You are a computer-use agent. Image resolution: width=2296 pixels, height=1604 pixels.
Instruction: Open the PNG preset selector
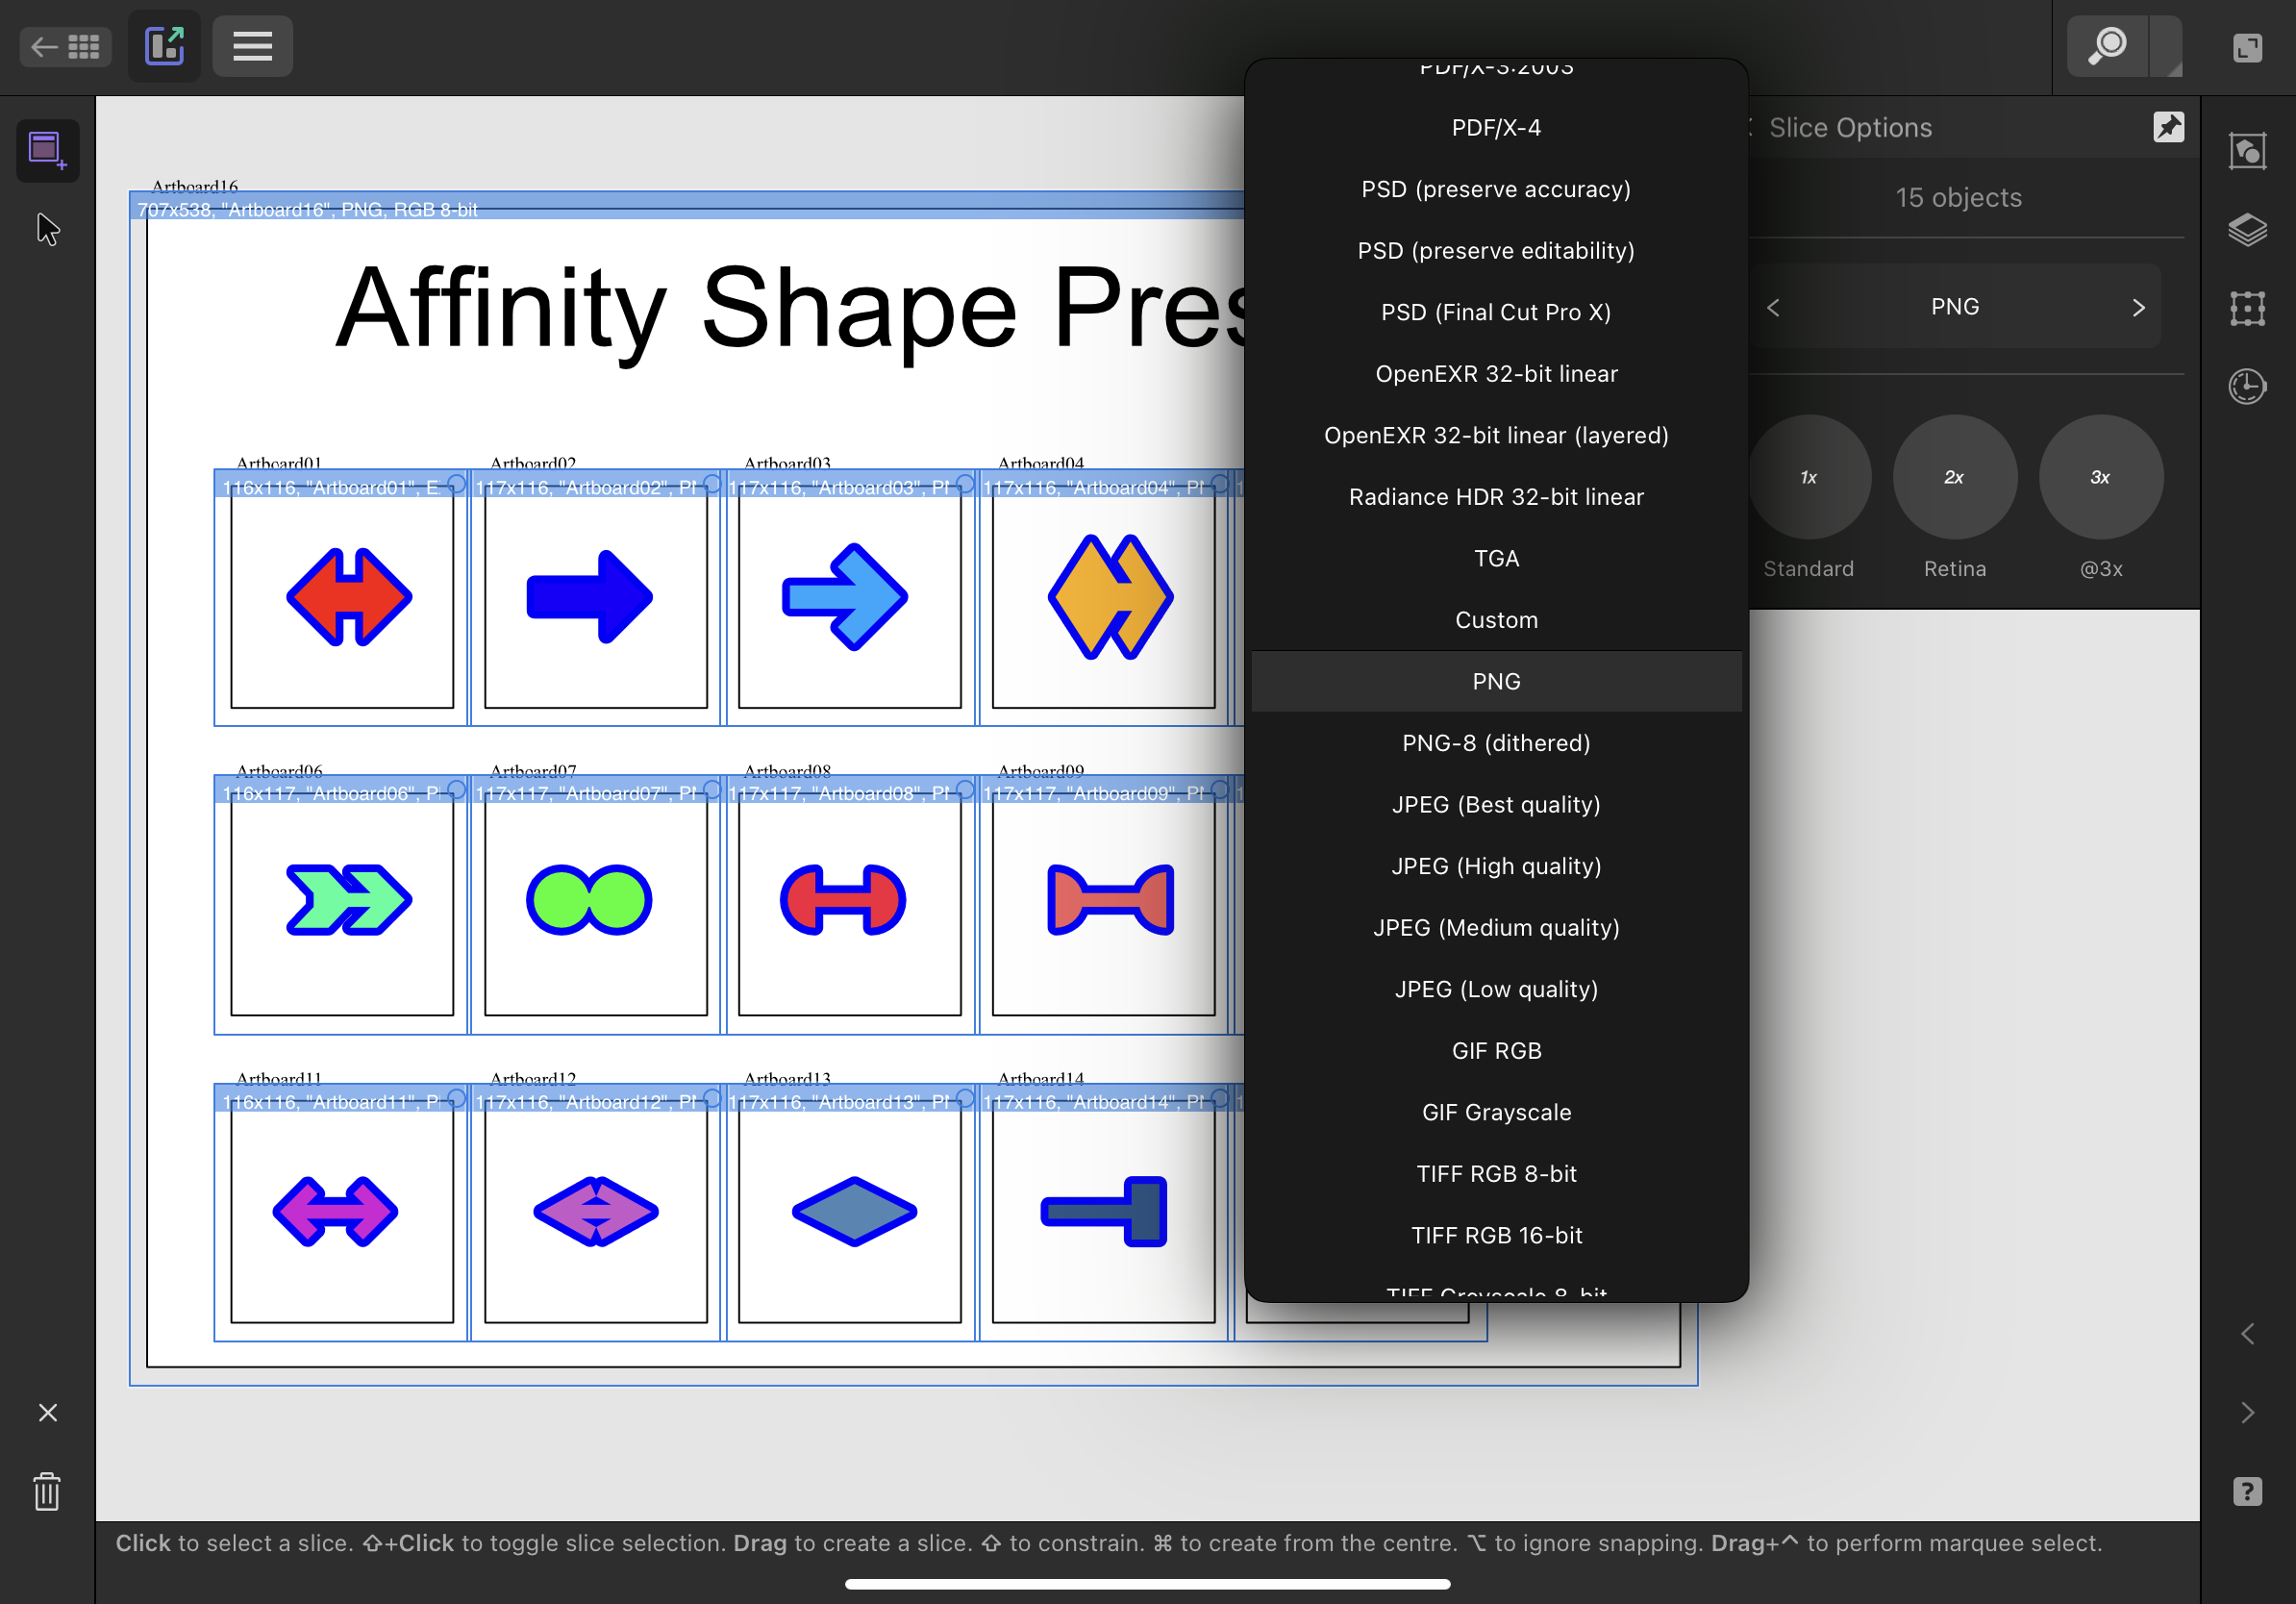[1955, 306]
